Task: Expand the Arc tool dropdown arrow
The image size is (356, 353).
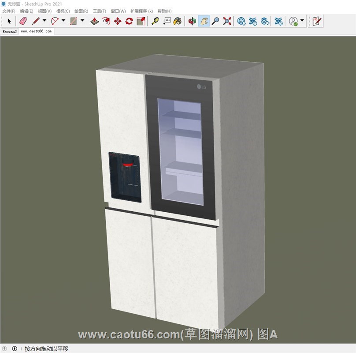Action: (x=63, y=21)
